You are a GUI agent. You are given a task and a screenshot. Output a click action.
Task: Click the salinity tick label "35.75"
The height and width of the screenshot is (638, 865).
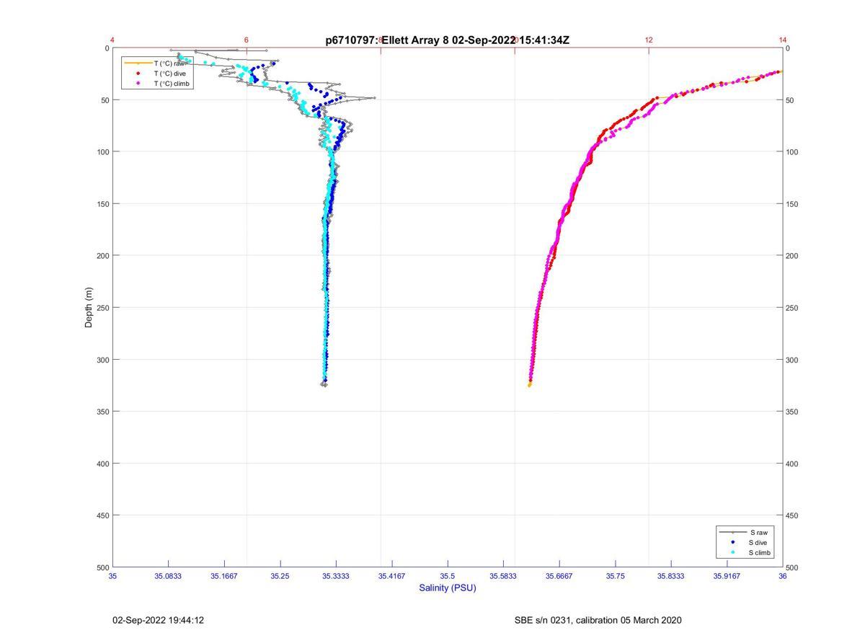tap(616, 577)
